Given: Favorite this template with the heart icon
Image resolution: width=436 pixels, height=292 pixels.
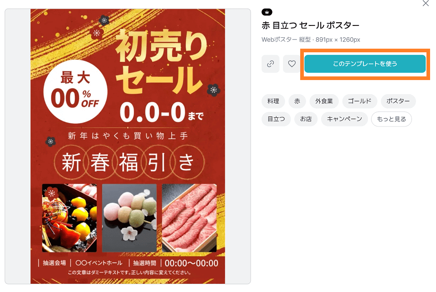Looking at the screenshot, I should click(x=292, y=64).
